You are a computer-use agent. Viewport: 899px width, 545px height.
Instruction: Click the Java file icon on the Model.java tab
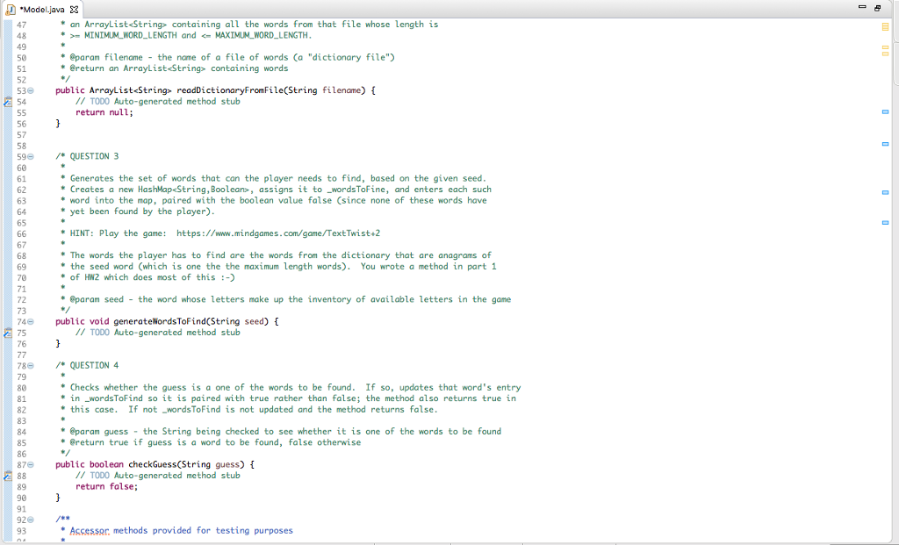click(x=10, y=8)
